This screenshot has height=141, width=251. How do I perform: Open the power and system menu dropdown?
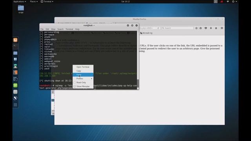(235, 2)
